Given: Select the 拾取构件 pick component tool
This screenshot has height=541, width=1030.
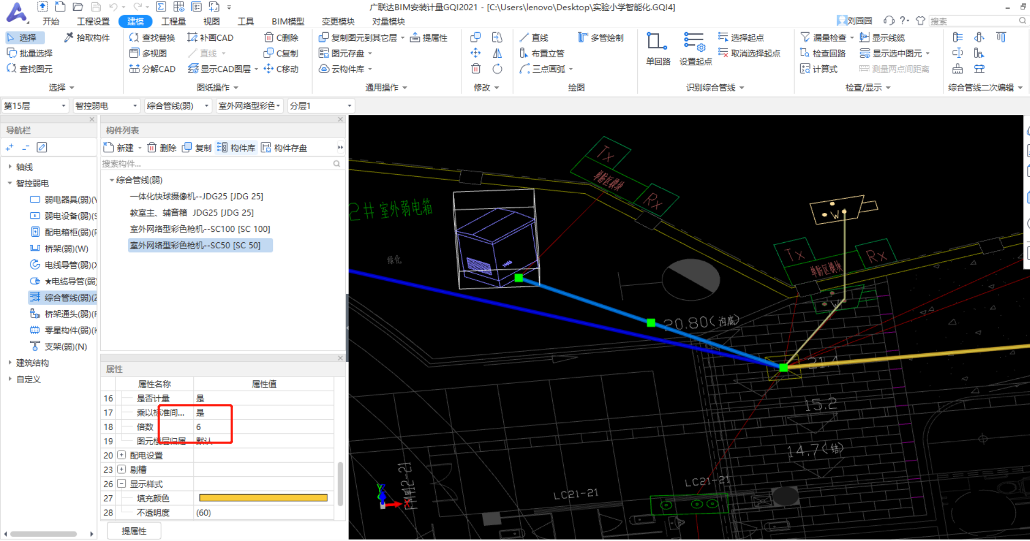Looking at the screenshot, I should click(x=87, y=38).
